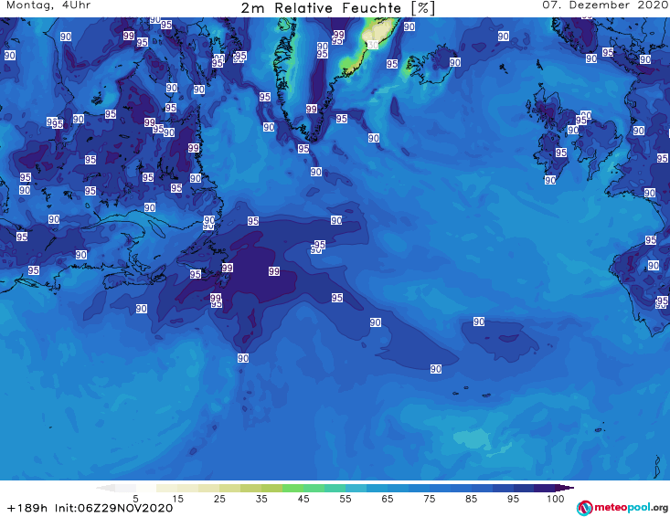Viewport: 670px width, 517px height.
Task: Click the colour bar's '5' tick label
Action: point(135,499)
